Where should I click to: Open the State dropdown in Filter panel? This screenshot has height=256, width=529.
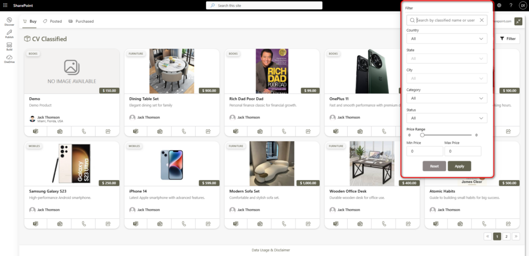(447, 58)
